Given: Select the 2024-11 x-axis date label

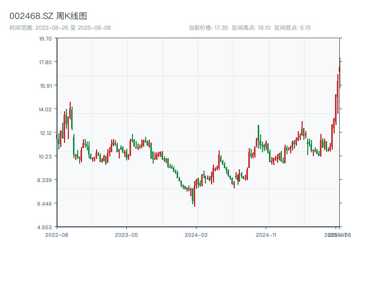Looking at the screenshot, I should [267, 234].
